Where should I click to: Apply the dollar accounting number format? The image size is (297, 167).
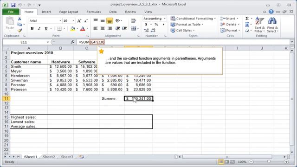146,25
